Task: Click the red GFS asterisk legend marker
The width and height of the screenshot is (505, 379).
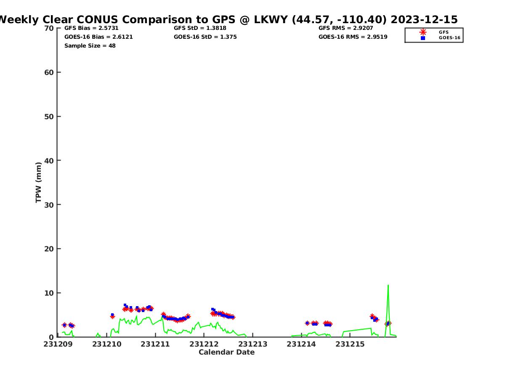Action: click(x=423, y=32)
